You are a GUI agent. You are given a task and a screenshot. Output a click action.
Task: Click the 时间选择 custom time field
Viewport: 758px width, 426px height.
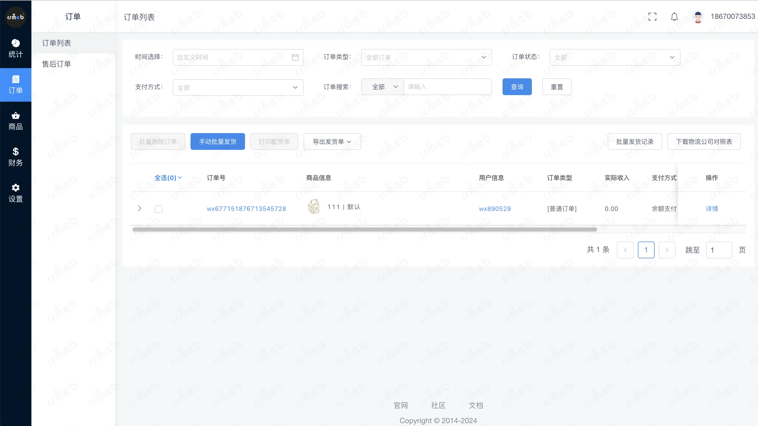(x=238, y=57)
